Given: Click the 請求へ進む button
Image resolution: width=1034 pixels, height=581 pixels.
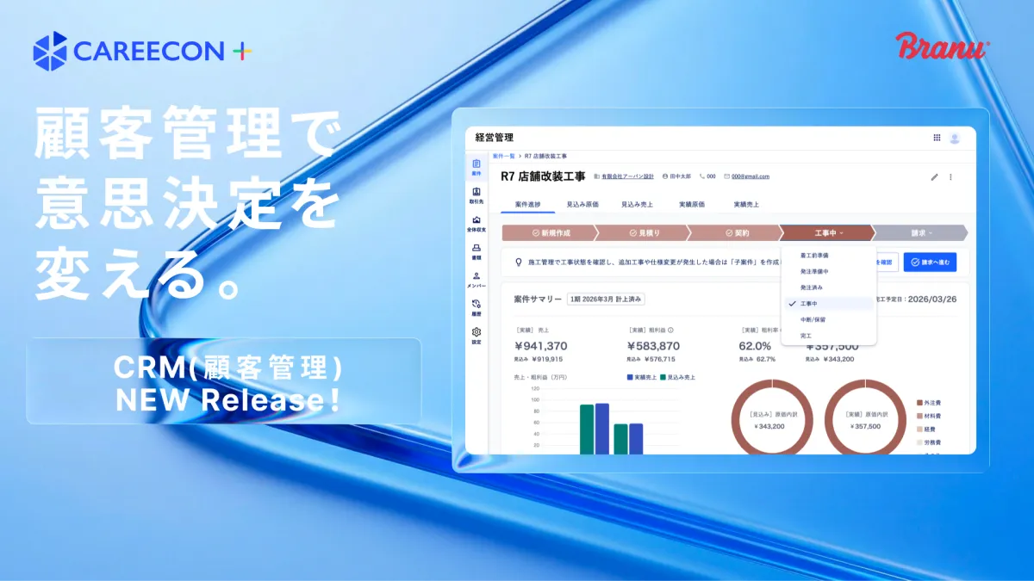Looking at the screenshot, I should click(930, 263).
